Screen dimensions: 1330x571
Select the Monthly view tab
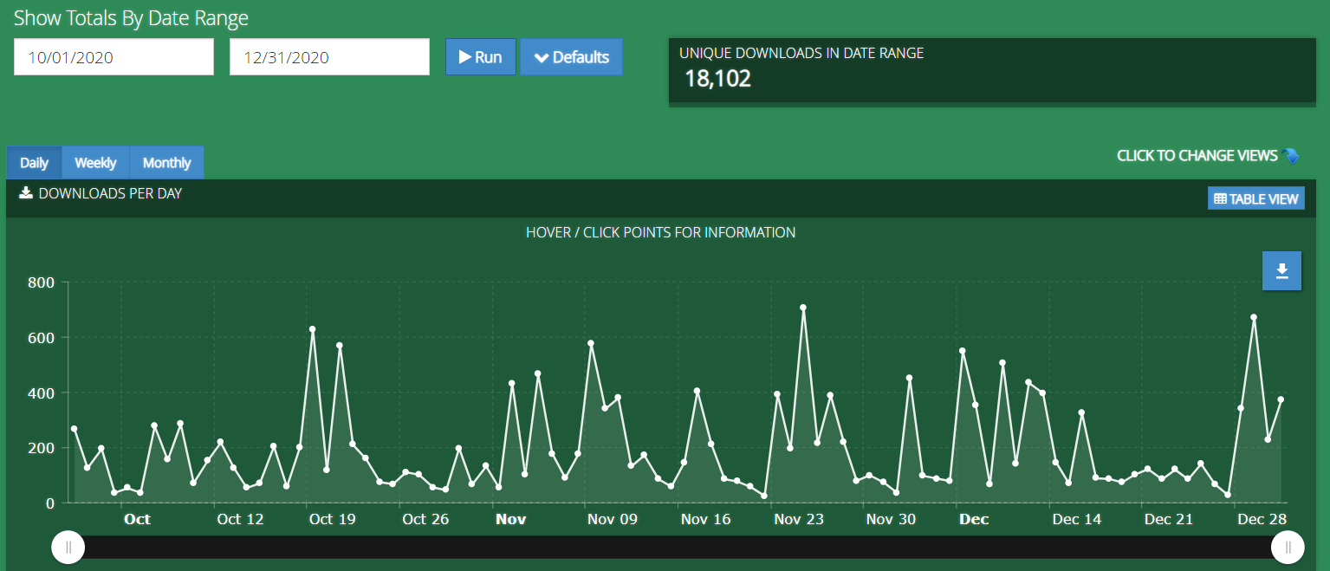[x=166, y=163]
